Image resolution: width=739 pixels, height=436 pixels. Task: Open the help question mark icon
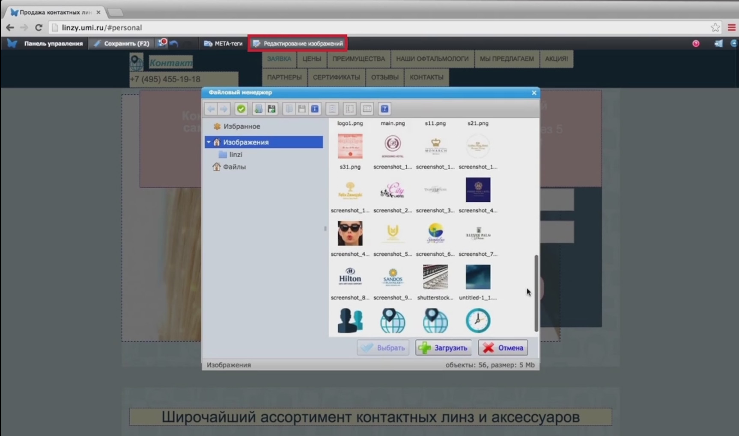click(384, 109)
